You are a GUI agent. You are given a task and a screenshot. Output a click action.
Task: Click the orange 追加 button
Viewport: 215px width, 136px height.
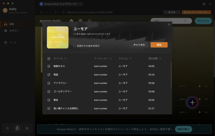[159, 45]
